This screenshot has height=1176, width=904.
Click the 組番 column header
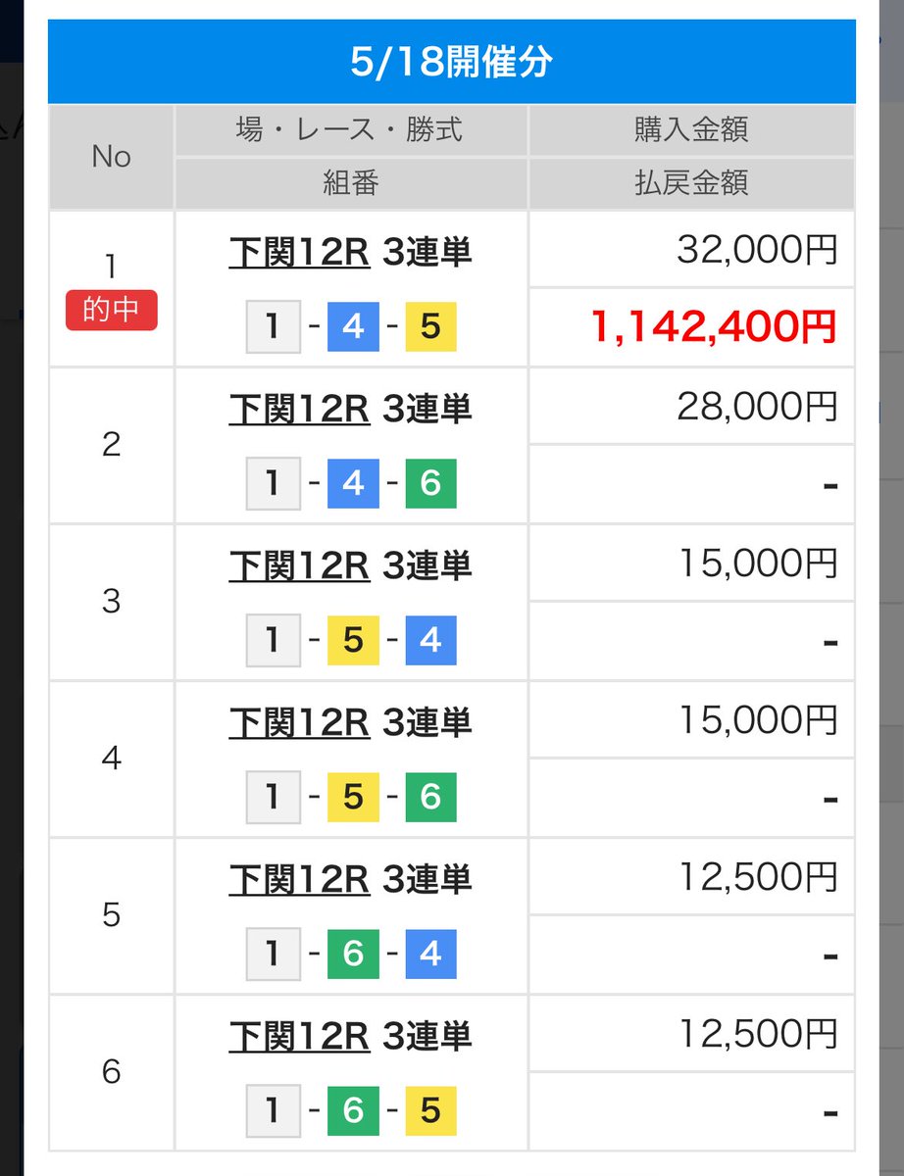click(351, 183)
